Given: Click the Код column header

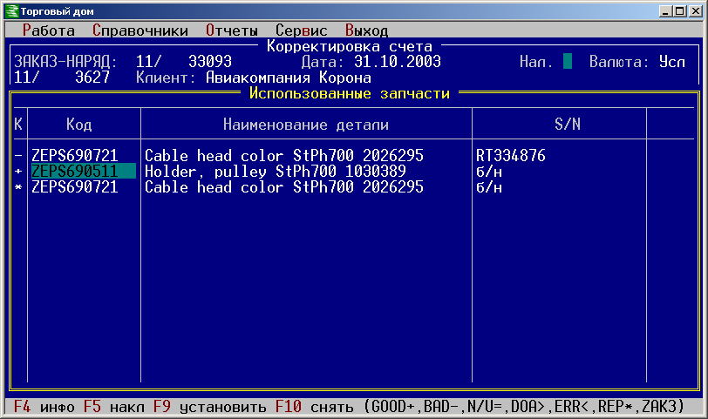Looking at the screenshot, I should [x=79, y=124].
